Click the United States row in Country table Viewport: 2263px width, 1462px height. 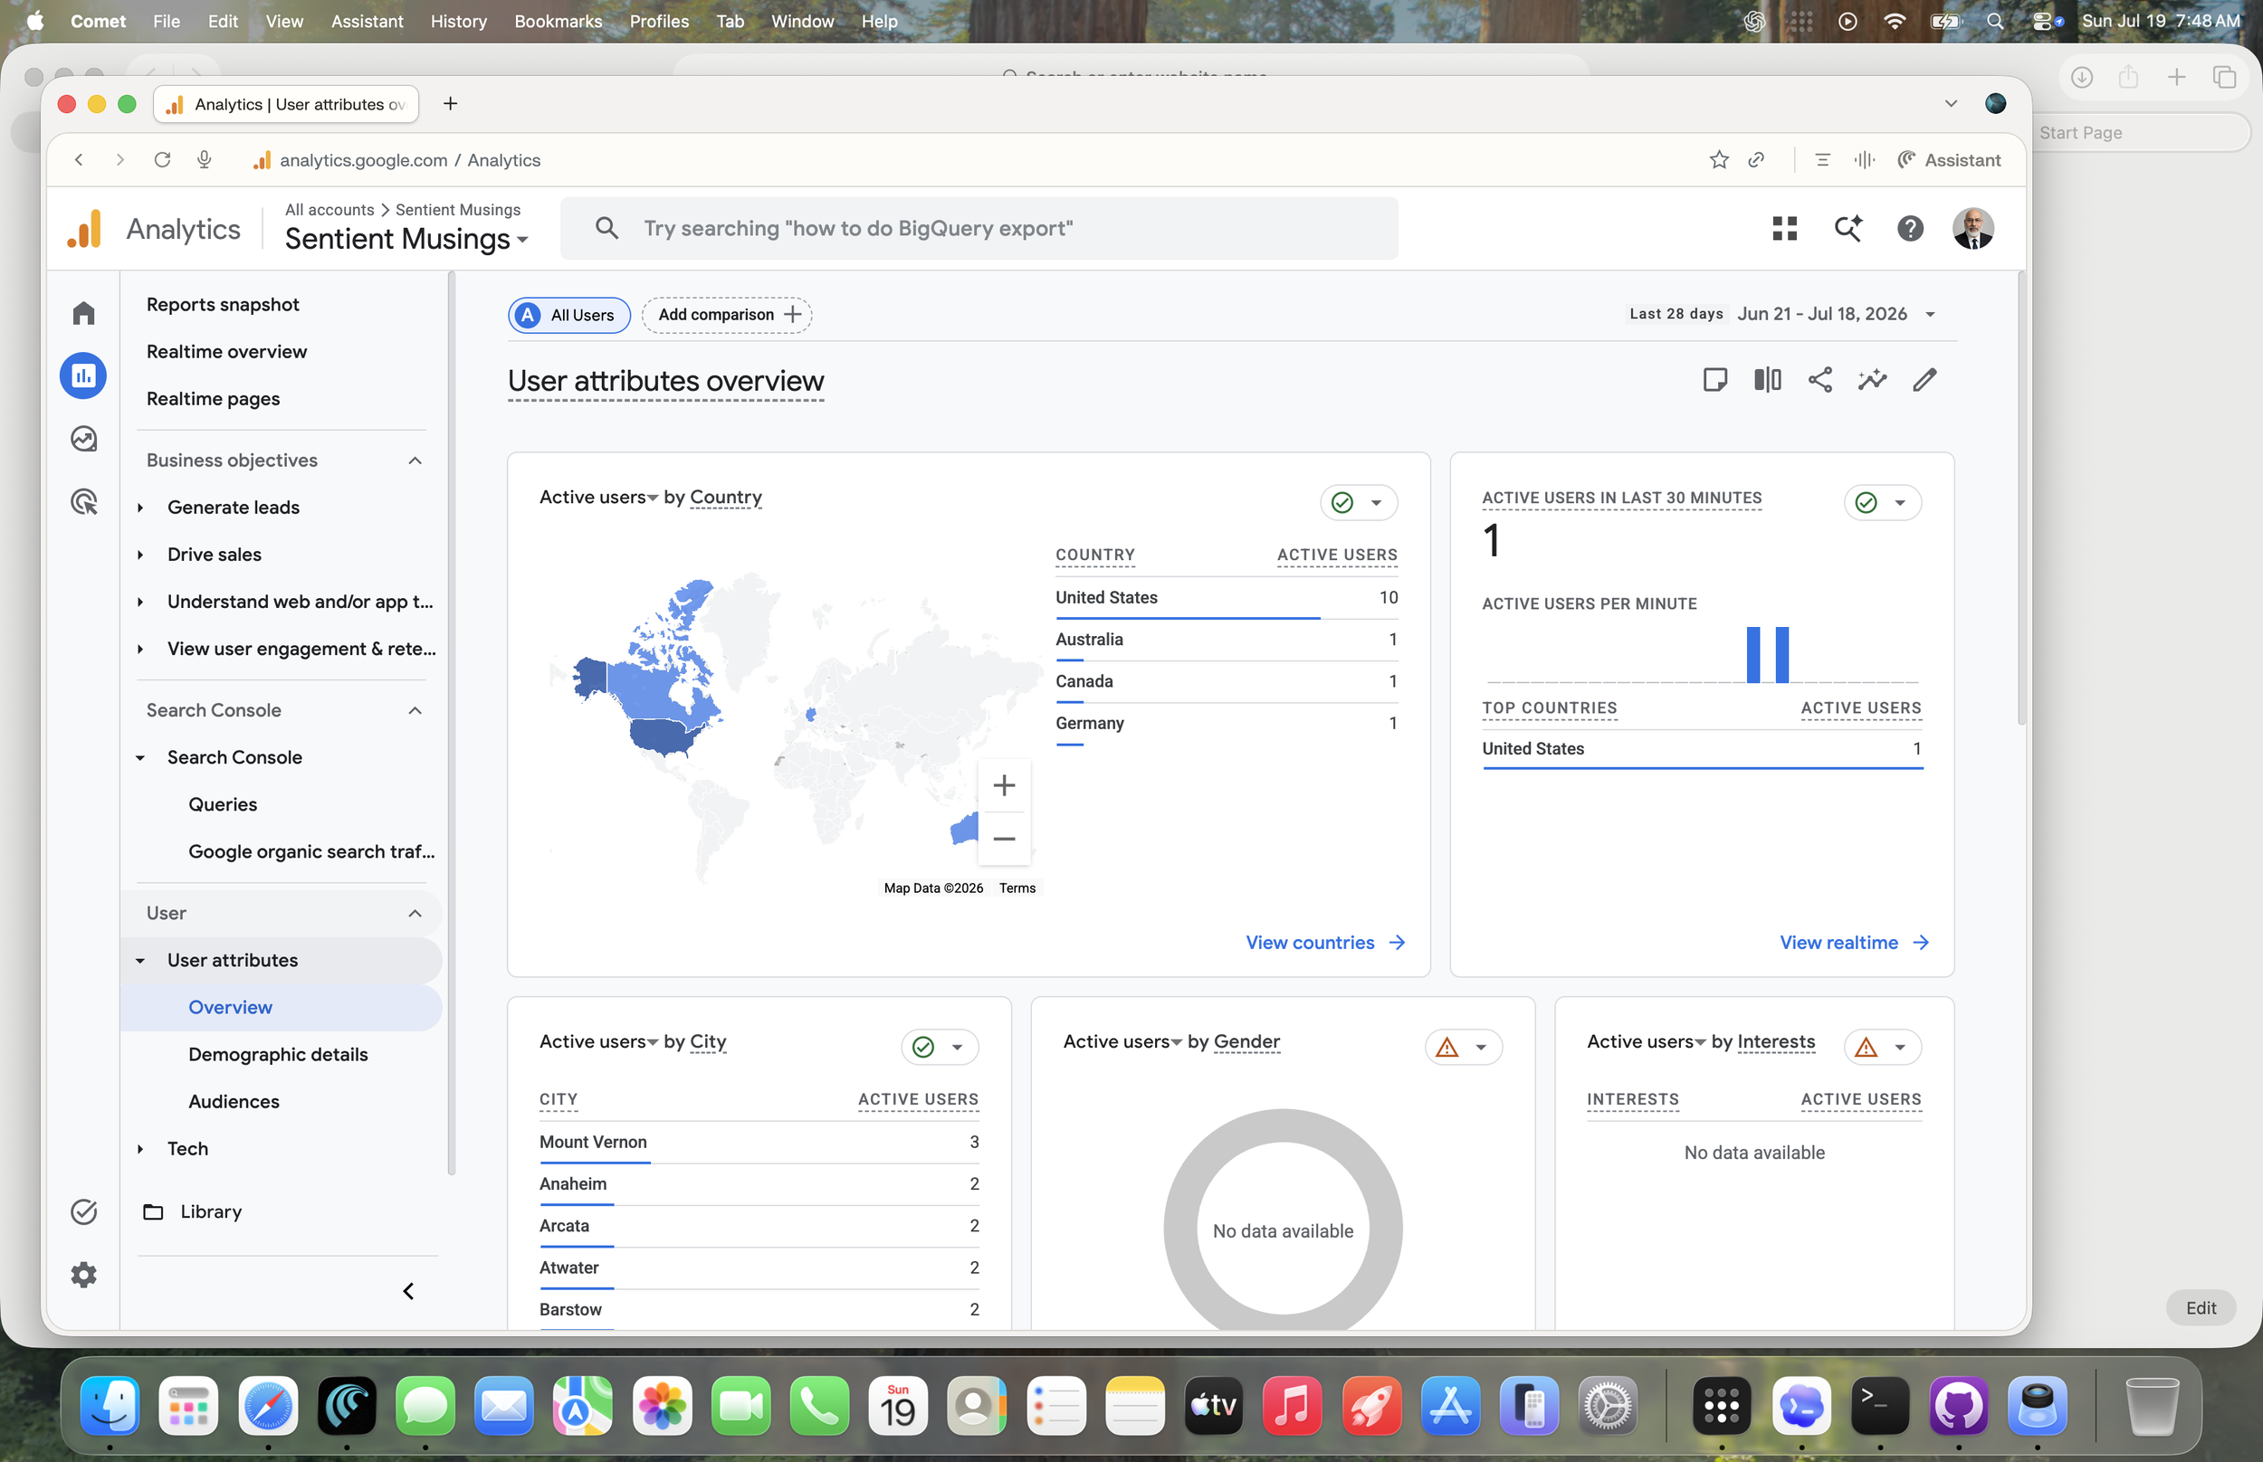[x=1226, y=598]
